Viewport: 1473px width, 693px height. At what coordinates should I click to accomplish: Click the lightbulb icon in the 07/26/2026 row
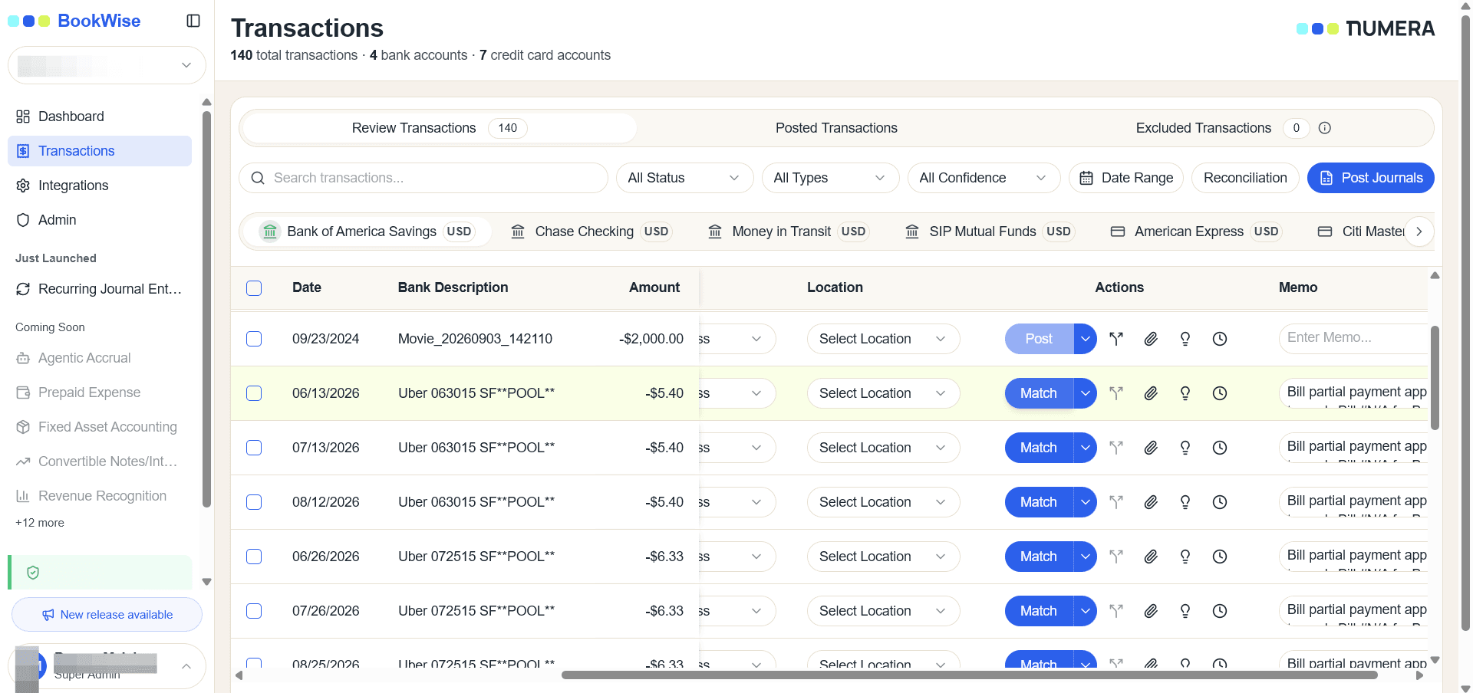pos(1185,611)
